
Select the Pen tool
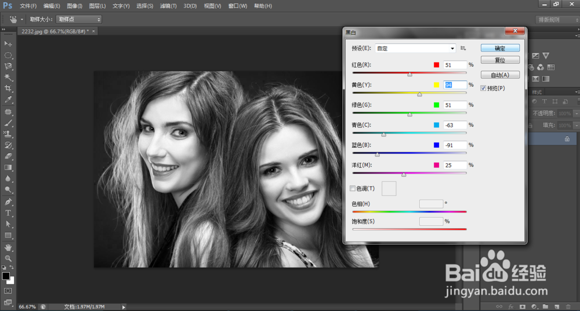(8, 202)
